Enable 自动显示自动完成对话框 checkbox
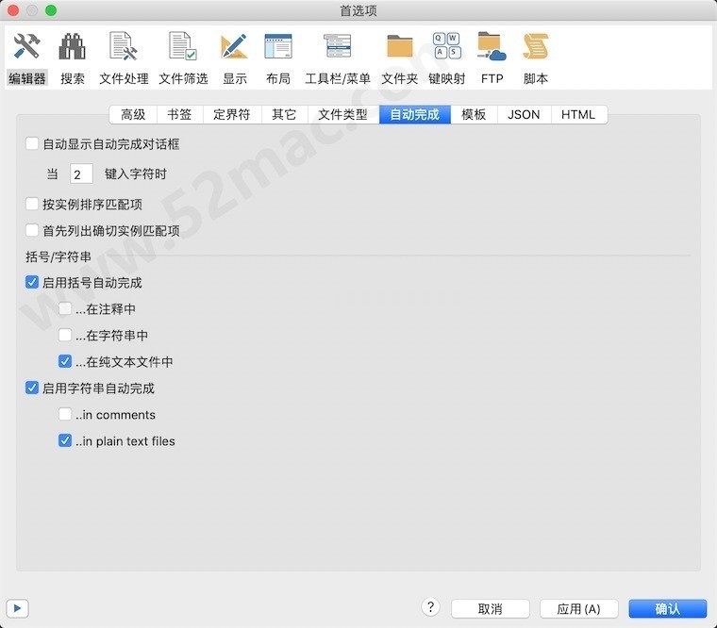The height and width of the screenshot is (628, 717). [32, 143]
